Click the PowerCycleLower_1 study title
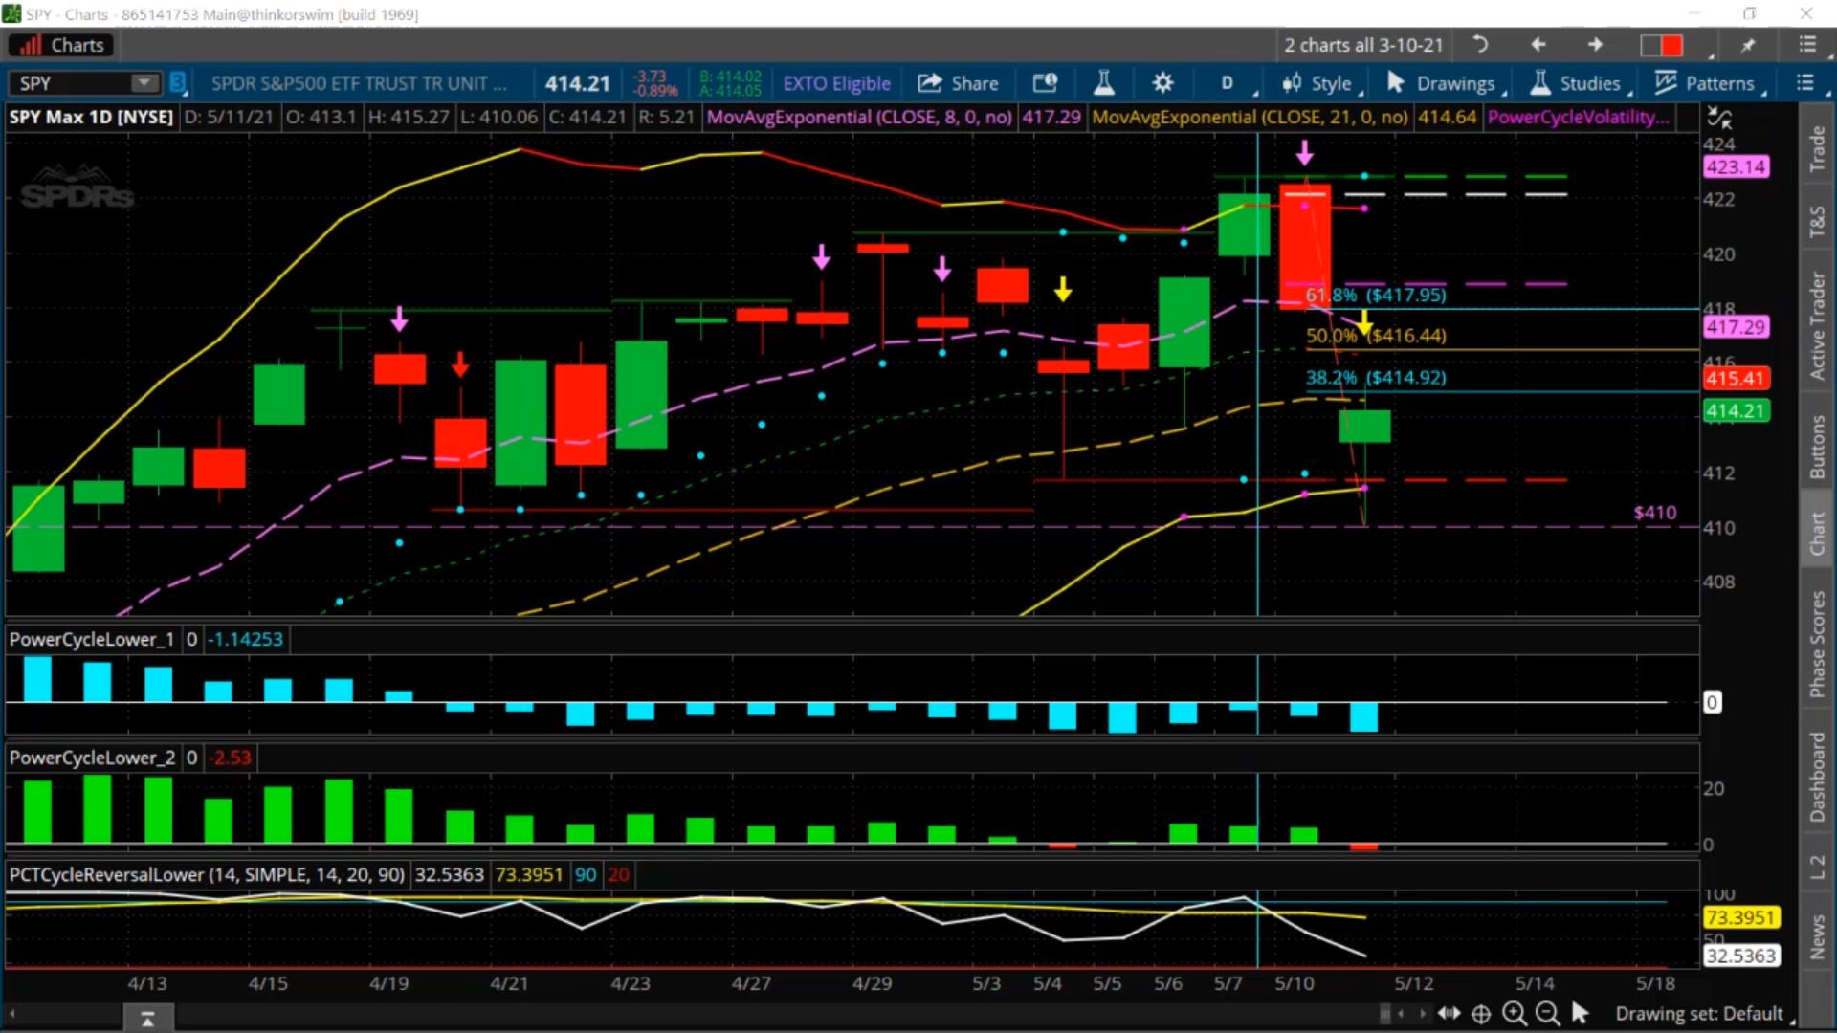Viewport: 1837px width, 1033px height. (x=92, y=639)
